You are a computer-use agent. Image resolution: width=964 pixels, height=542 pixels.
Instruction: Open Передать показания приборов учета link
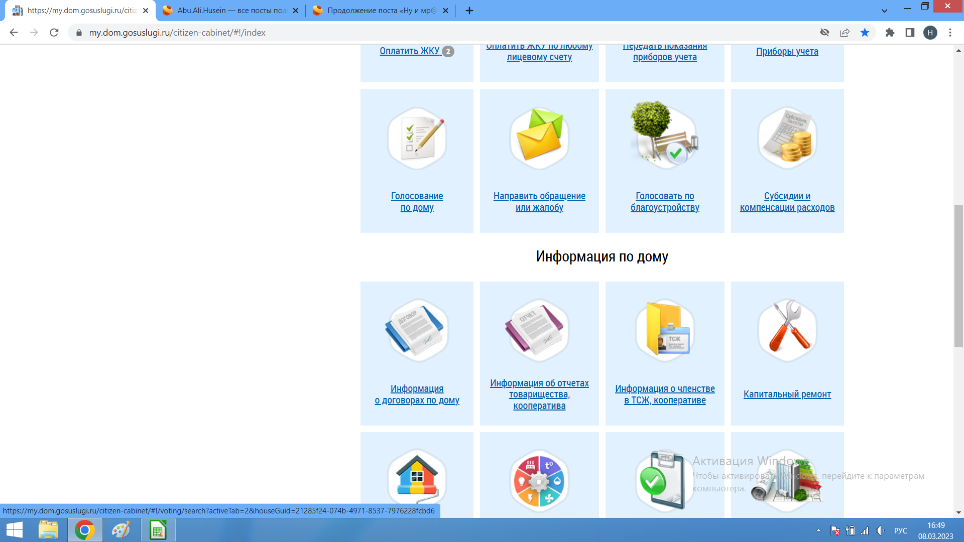click(665, 53)
